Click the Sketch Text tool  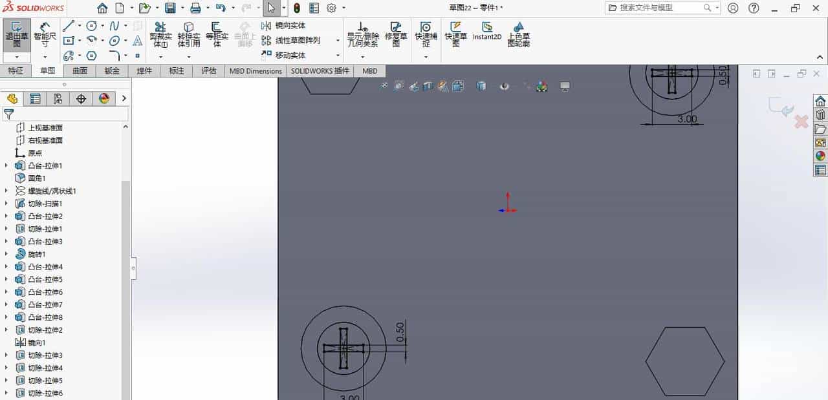click(x=137, y=40)
